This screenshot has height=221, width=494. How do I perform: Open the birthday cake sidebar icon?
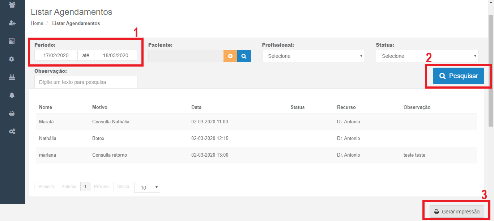point(12,77)
